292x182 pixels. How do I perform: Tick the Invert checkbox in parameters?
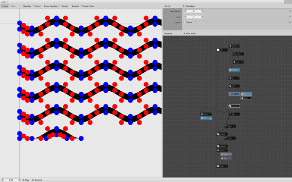pyautogui.click(x=185, y=22)
